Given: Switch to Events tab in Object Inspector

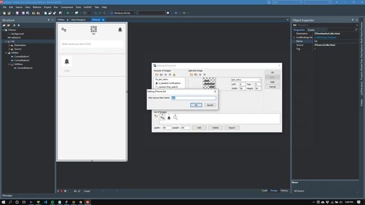Looking at the screenshot, I should 311,30.
